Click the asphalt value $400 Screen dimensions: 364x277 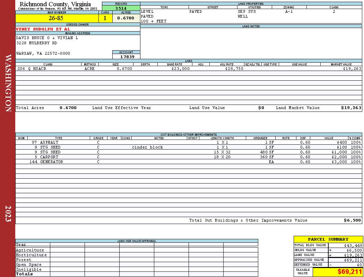pyautogui.click(x=342, y=142)
